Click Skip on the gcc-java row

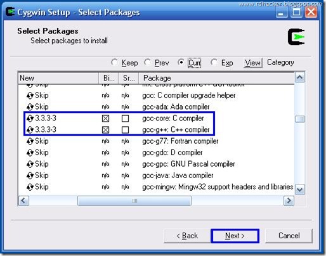(x=42, y=176)
